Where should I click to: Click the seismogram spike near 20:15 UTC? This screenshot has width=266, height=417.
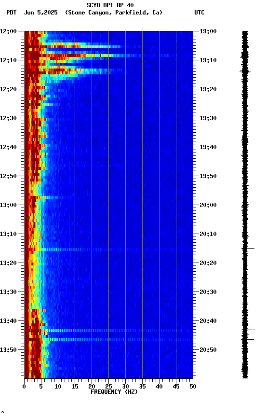coord(248,249)
